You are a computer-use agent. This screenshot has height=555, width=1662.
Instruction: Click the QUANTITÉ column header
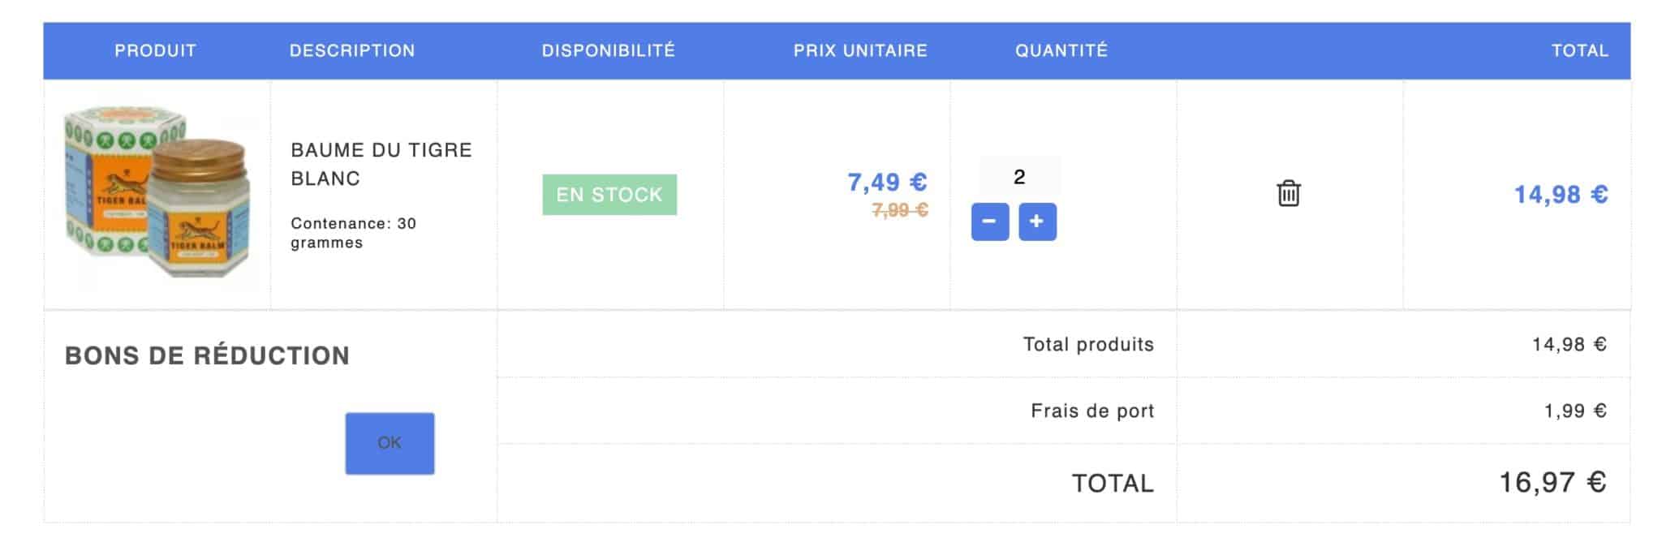click(x=1061, y=50)
